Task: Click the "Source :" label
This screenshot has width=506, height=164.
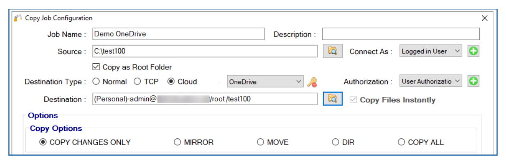Action: (x=72, y=52)
